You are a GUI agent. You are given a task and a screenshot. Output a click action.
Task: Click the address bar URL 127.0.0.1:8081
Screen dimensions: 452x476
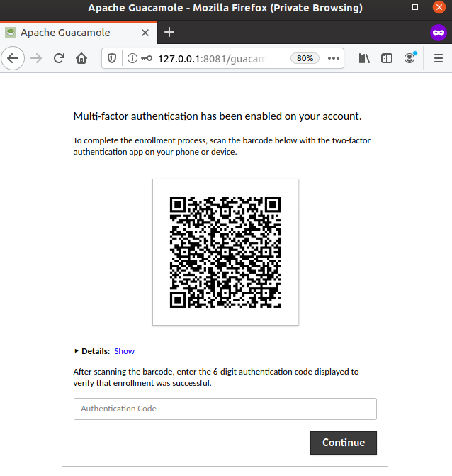[x=212, y=59]
